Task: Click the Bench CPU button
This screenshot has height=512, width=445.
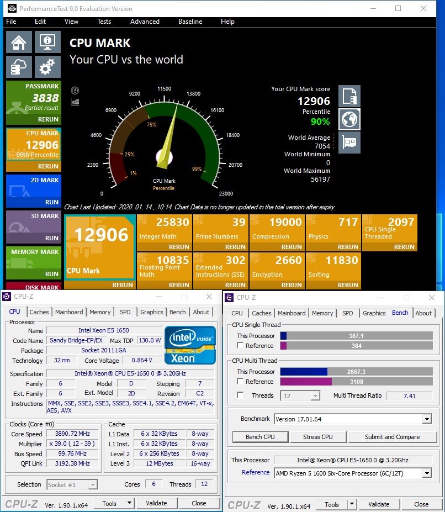Action: [x=260, y=437]
